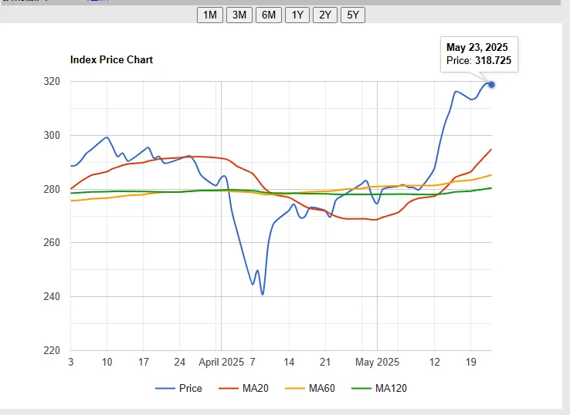Click the 'Price: 318.725' tooltip value
Screen dimensions: 570x415
click(x=479, y=60)
